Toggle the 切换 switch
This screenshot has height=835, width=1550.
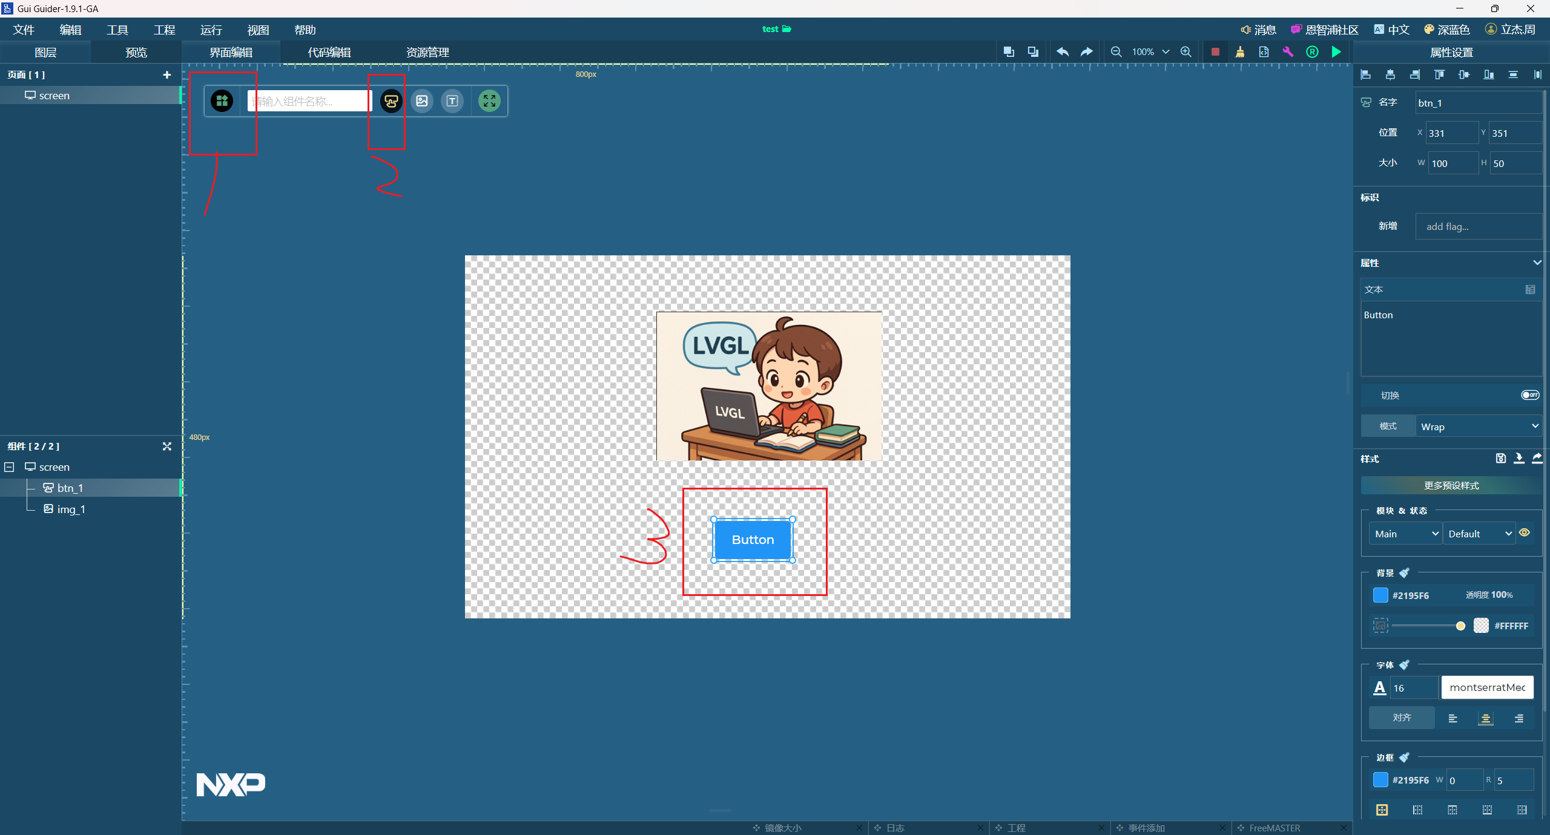pyautogui.click(x=1530, y=395)
